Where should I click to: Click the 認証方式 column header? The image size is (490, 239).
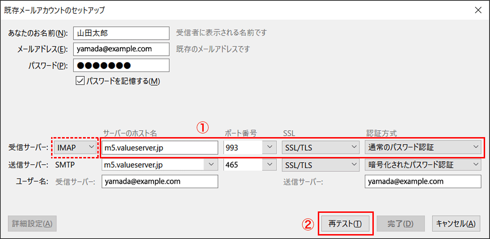[x=381, y=133]
